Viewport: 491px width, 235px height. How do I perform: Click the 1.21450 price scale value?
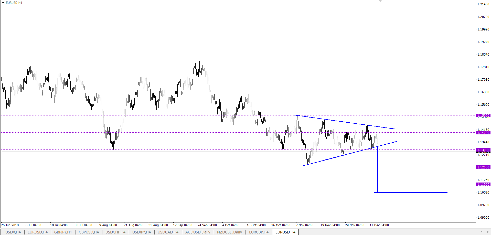tap(483, 4)
